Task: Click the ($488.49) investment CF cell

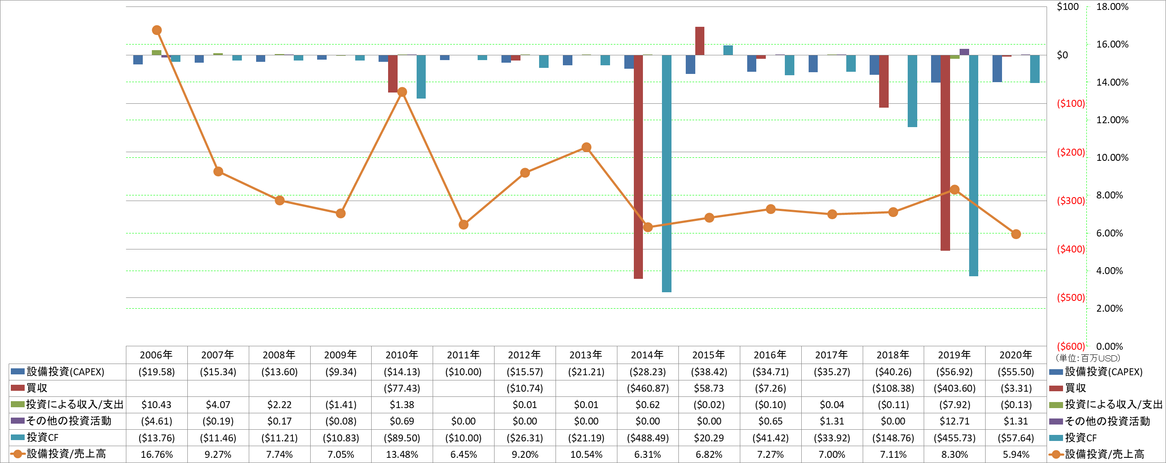Action: (x=647, y=438)
